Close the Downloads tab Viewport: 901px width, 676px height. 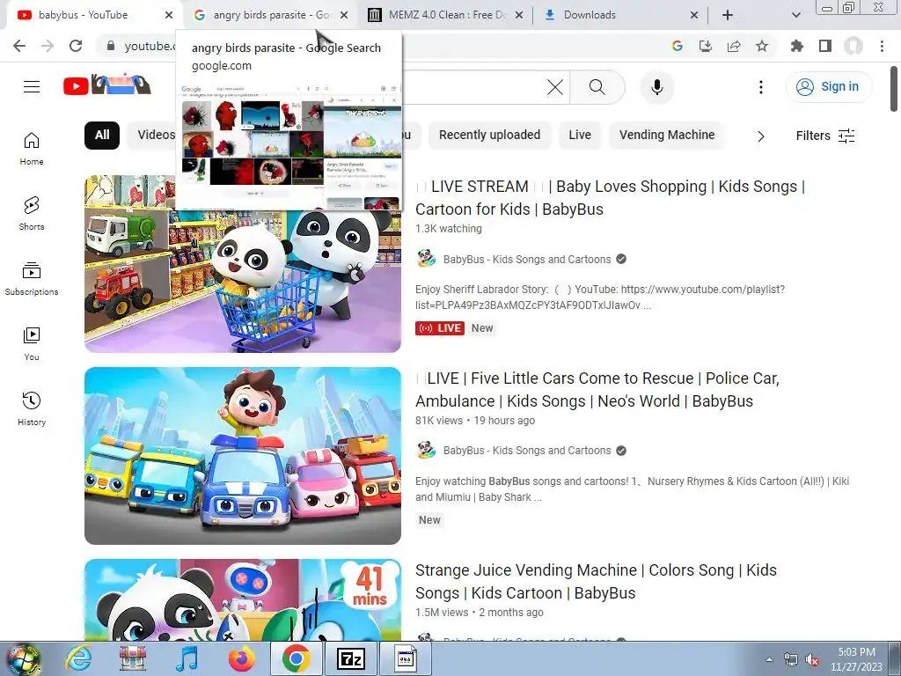(x=694, y=15)
